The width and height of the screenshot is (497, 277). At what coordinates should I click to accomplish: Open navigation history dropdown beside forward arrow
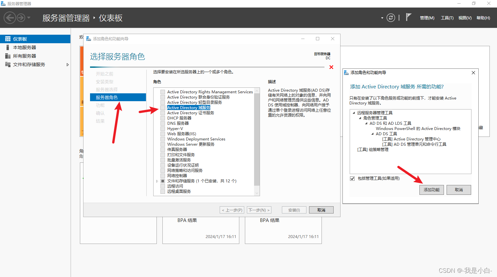(29, 18)
